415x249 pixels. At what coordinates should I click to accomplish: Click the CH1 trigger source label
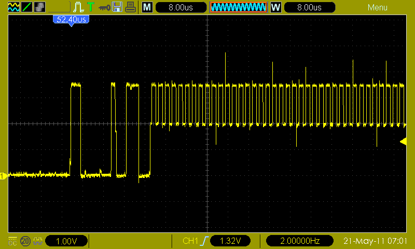click(190, 241)
